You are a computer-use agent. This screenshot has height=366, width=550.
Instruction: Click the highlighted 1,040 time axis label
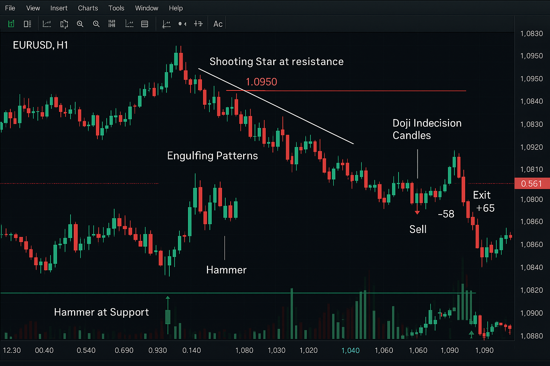click(350, 350)
